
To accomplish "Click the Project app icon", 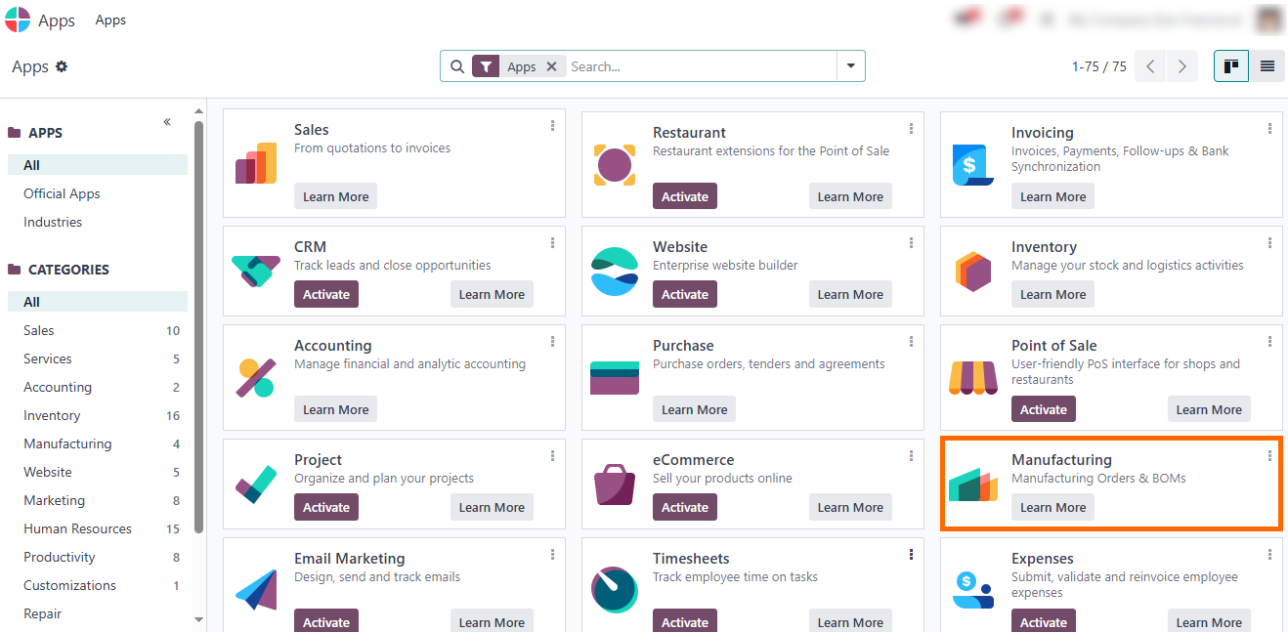I will point(256,484).
